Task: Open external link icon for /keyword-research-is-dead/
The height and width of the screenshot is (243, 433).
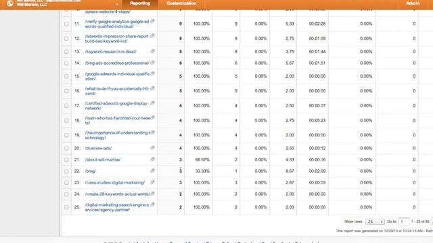Action: (x=152, y=51)
